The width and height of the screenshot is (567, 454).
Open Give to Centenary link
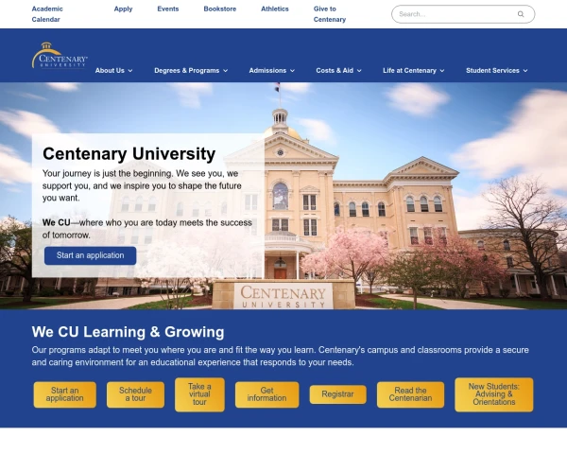pyautogui.click(x=330, y=14)
